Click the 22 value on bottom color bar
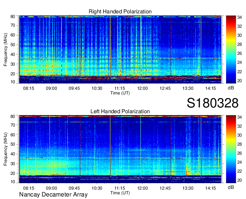This screenshot has height=199, width=246. click(x=239, y=171)
